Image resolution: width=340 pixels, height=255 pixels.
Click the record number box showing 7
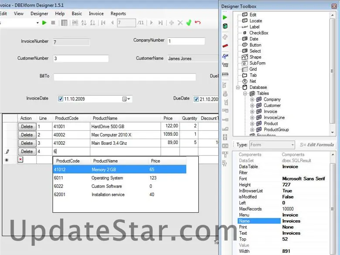coord(126,23)
